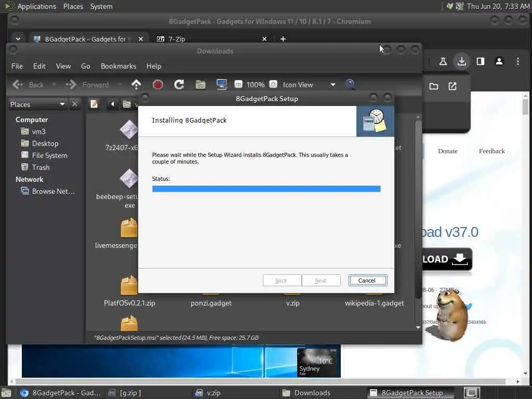
Task: Click the Back button in file manager toolbar
Action: [x=28, y=85]
